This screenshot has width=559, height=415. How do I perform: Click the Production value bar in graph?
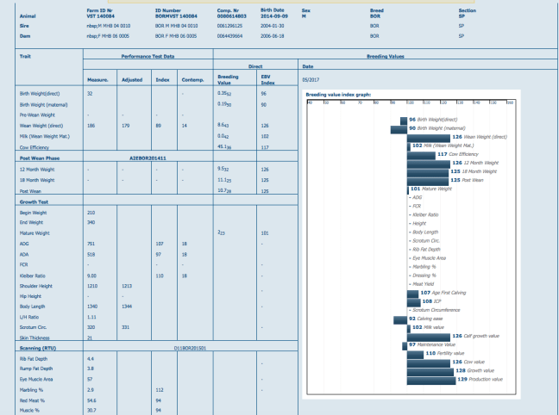[430, 379]
